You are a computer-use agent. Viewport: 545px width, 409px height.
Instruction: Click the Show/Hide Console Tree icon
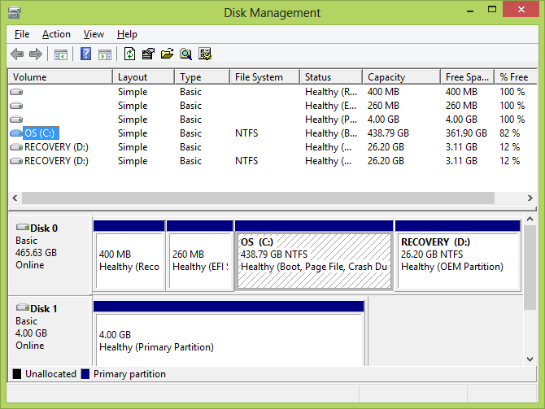61,54
